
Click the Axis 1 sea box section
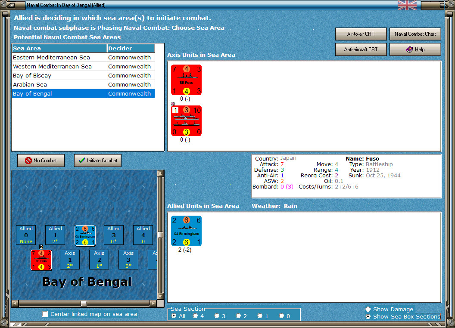pos(70,260)
